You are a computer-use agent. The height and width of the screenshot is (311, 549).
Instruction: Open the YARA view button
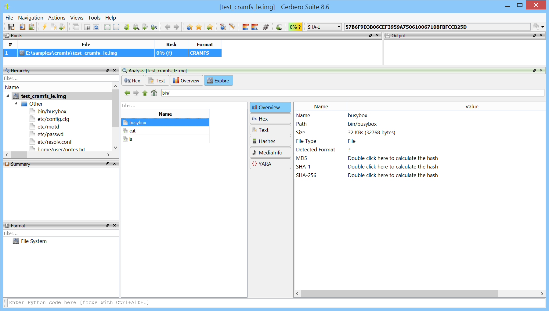tap(270, 164)
